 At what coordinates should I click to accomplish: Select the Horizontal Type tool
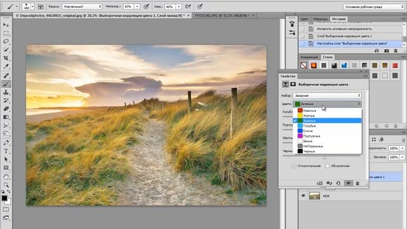pyautogui.click(x=6, y=151)
